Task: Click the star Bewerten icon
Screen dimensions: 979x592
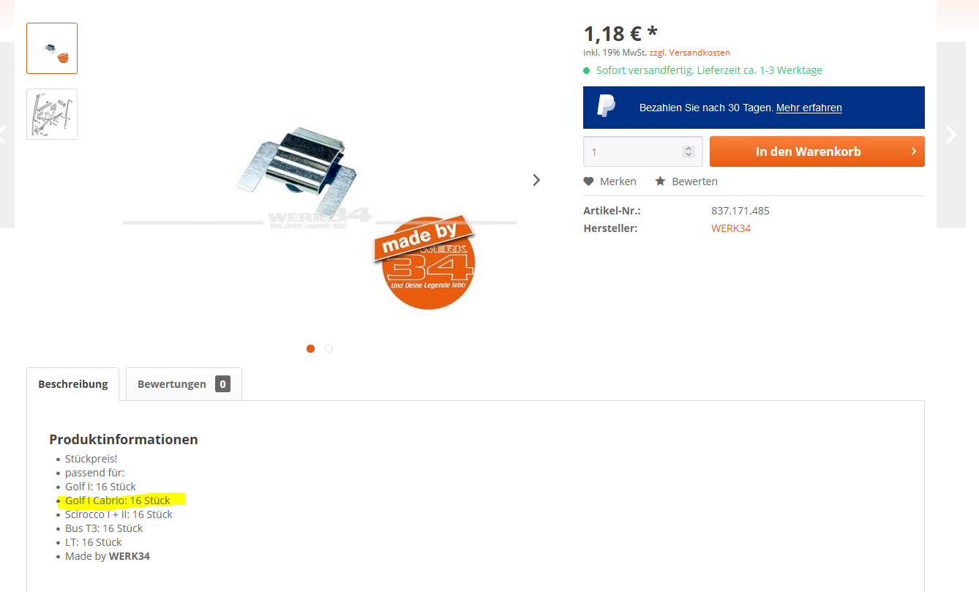Action: tap(660, 181)
